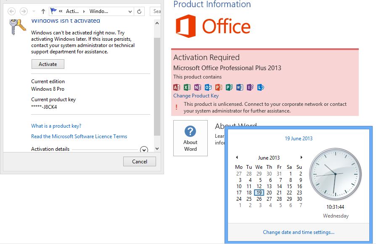Click the OneNote product icon
Image resolution: width=376 pixels, height=244 pixels.
coord(198,87)
